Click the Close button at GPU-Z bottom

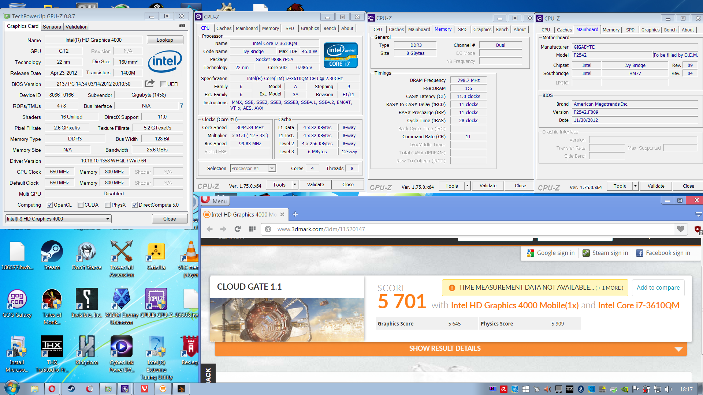tap(170, 219)
